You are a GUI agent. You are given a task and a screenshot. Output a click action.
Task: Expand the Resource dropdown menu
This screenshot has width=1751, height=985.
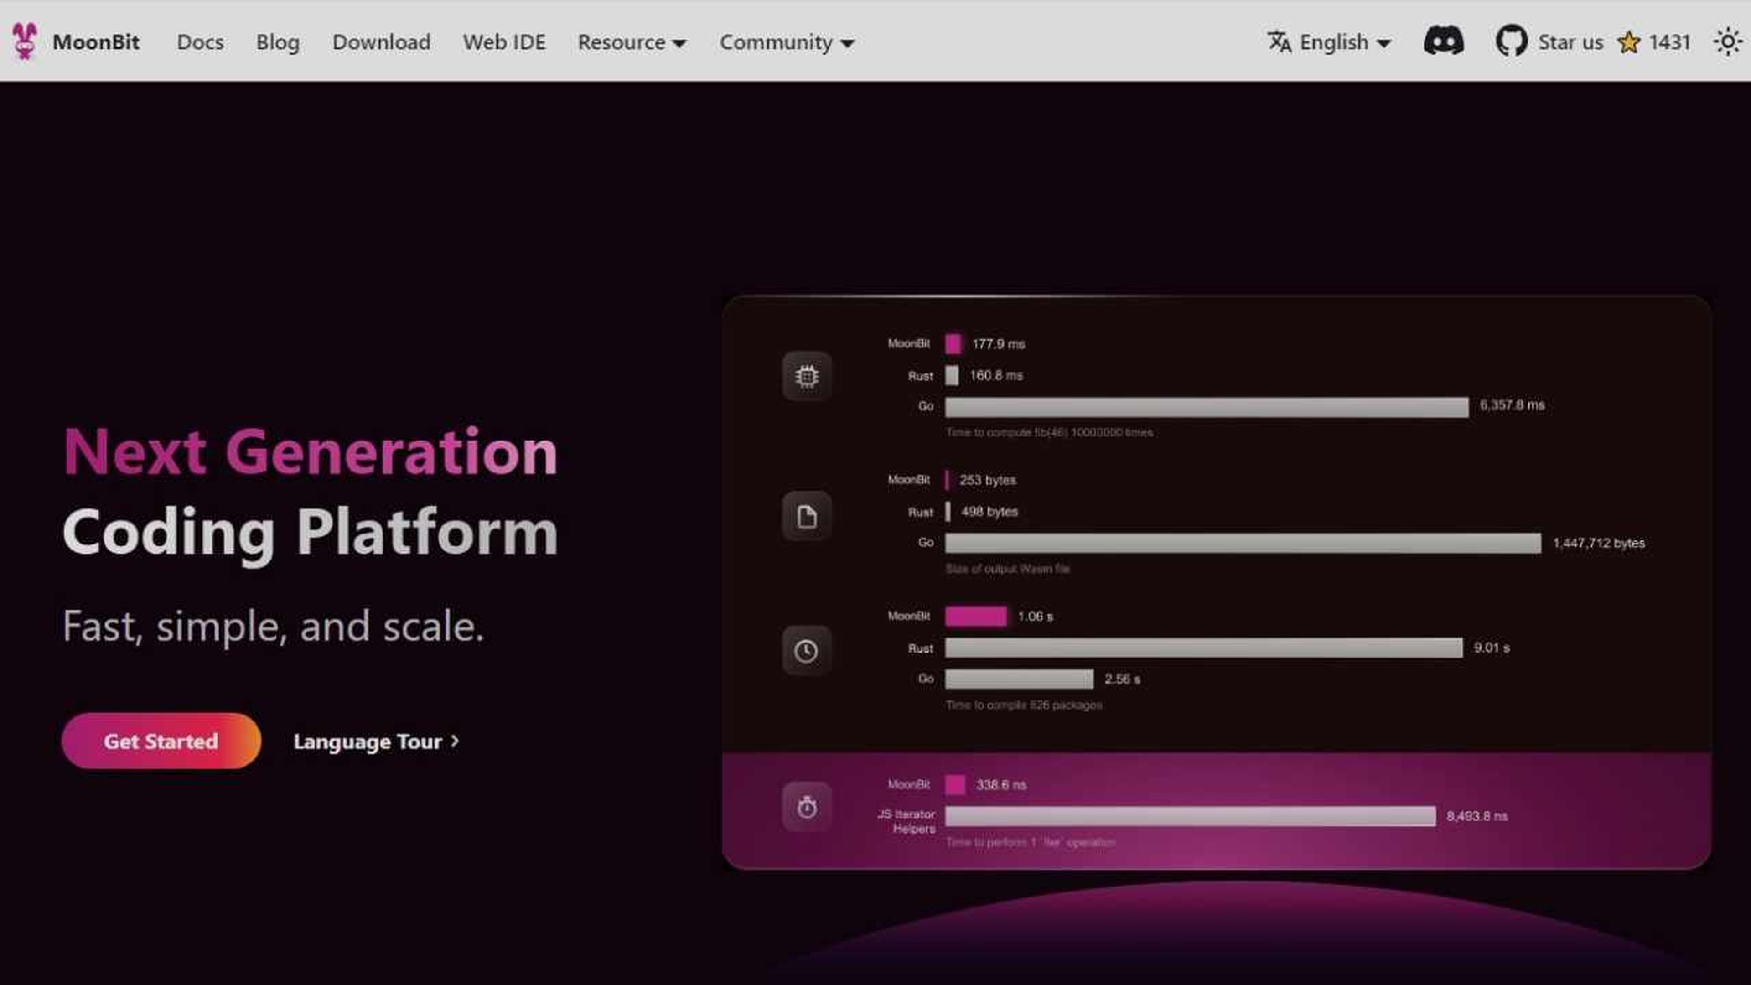click(x=632, y=42)
